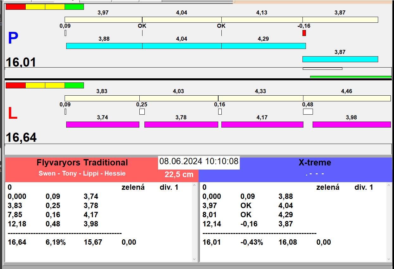Click the white outlined bar under cyan 3,87
The image size is (394, 269).
click(322, 69)
